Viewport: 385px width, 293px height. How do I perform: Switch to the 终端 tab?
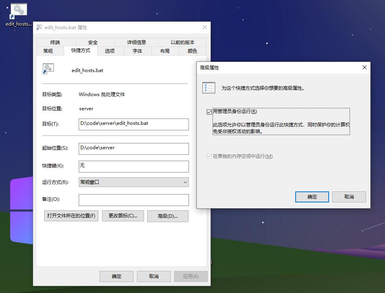point(56,42)
